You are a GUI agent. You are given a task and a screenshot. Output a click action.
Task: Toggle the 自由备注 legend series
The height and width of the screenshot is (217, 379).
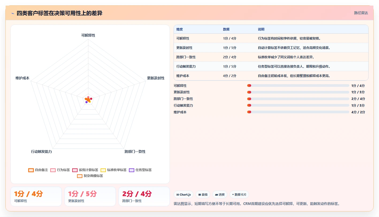[38, 170]
